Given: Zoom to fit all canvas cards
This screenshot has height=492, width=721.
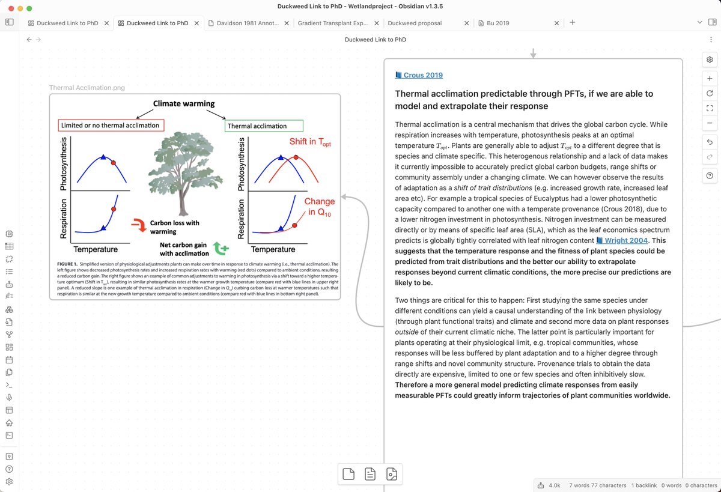Looking at the screenshot, I should coord(710,109).
